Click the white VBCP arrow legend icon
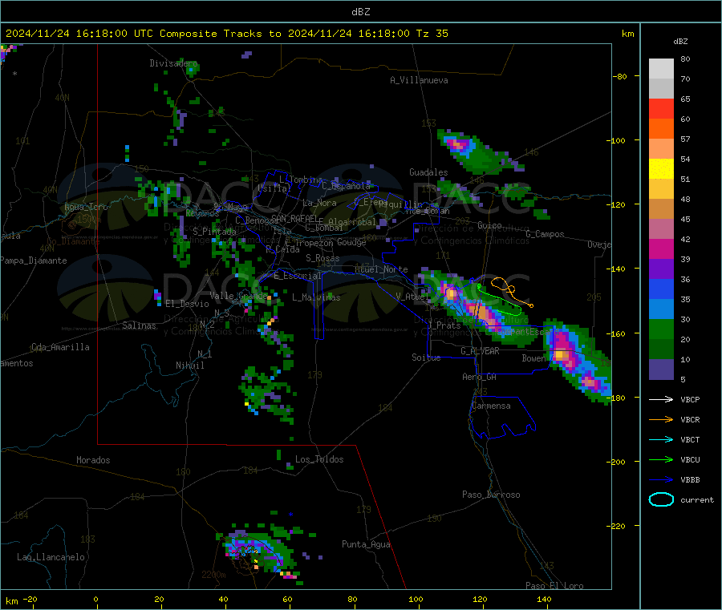 pos(661,399)
